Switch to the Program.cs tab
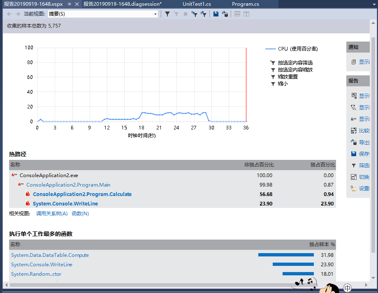Screen dimensions: 378x293 coord(246,4)
